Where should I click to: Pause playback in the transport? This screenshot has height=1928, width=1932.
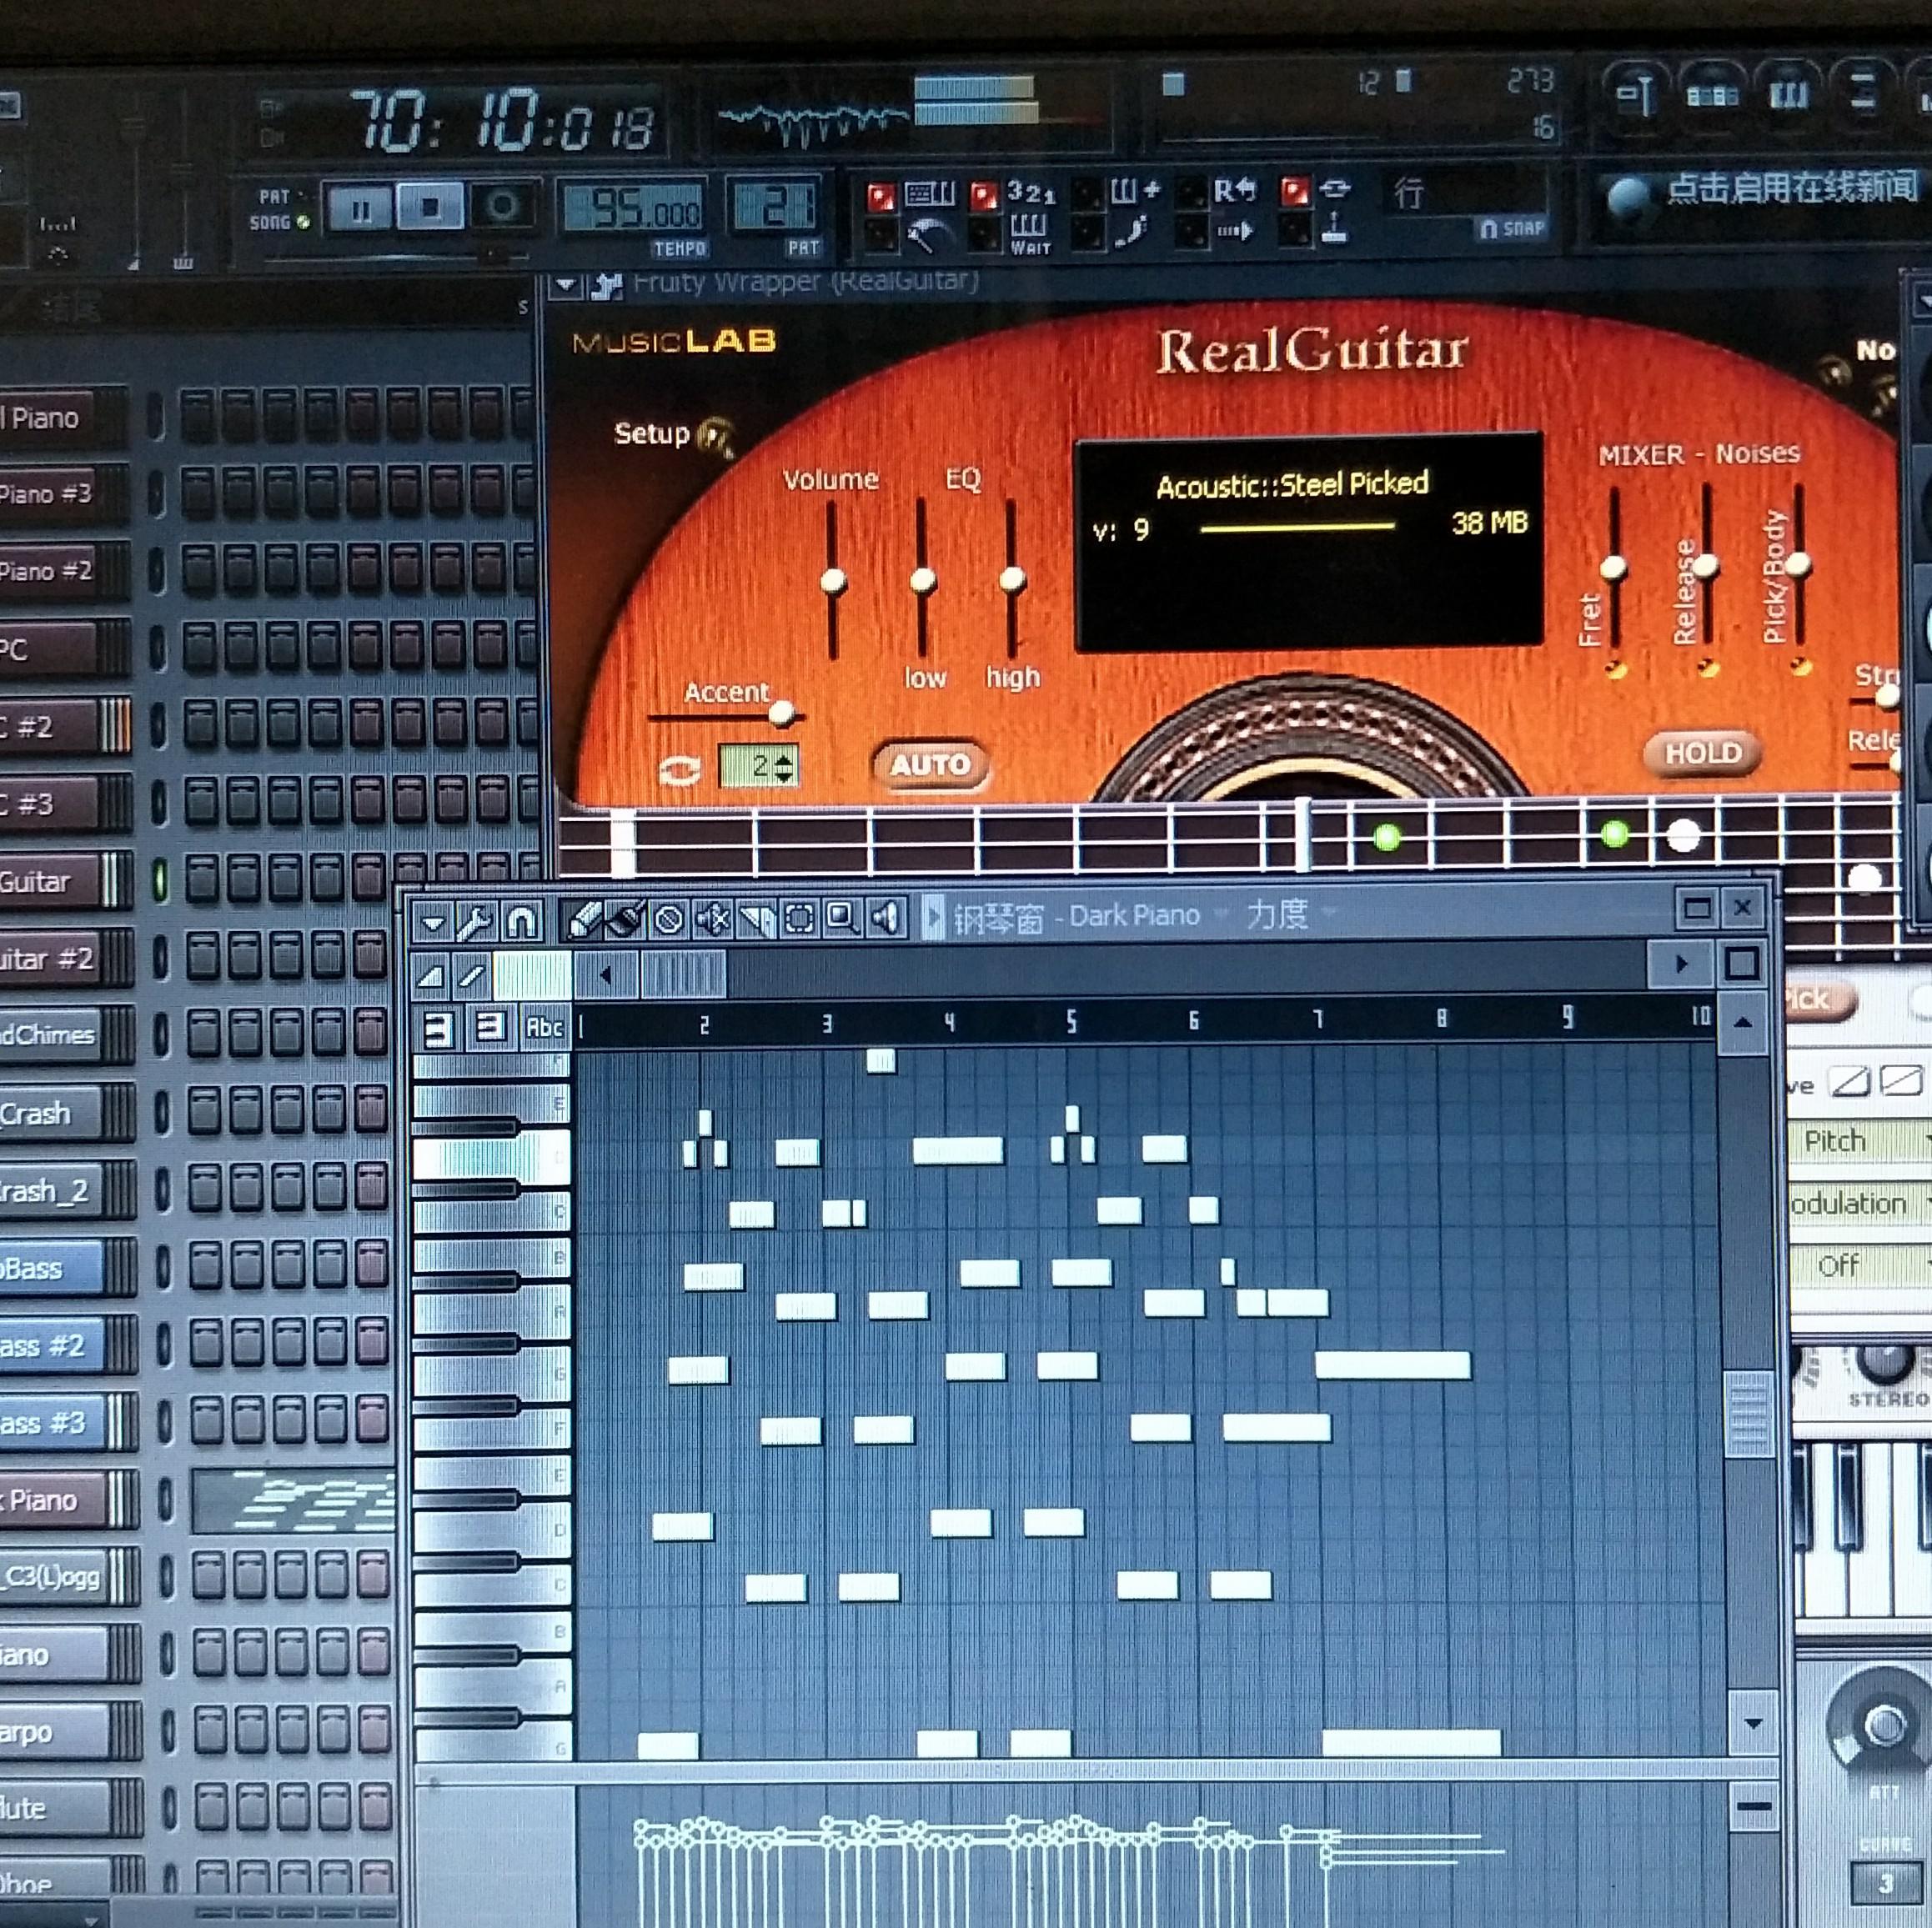tap(360, 209)
